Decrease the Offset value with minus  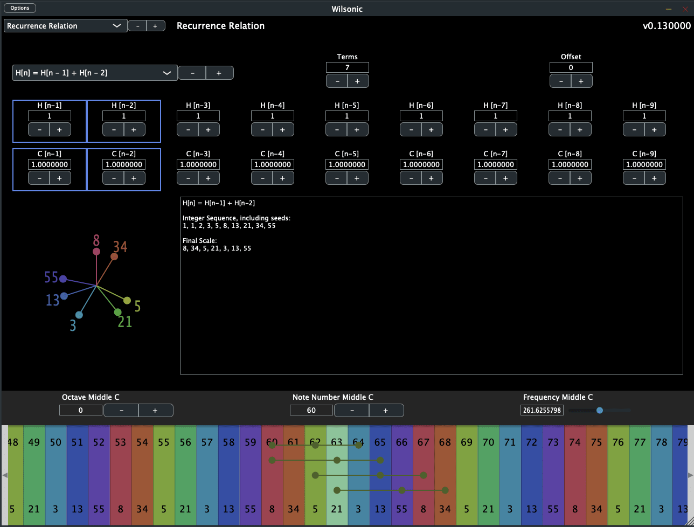tap(560, 81)
